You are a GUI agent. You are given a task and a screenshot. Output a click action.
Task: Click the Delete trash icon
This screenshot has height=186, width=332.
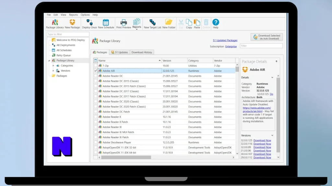(x=206, y=24)
